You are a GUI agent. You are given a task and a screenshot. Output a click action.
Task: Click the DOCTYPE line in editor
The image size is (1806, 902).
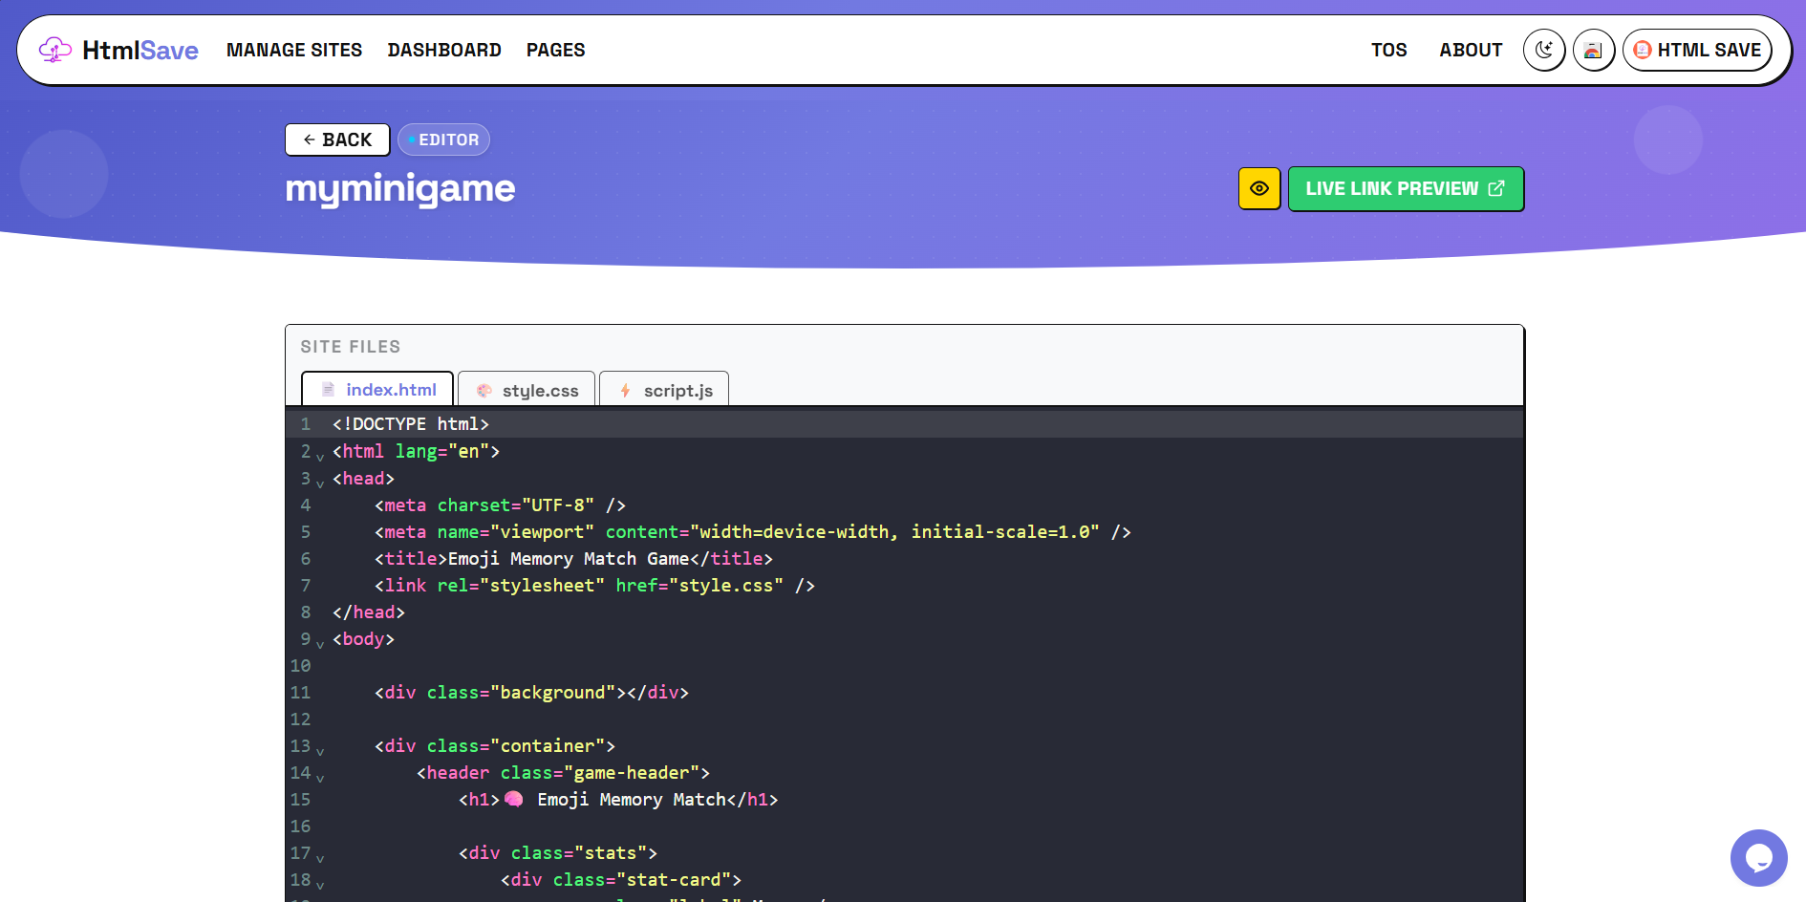tap(411, 424)
